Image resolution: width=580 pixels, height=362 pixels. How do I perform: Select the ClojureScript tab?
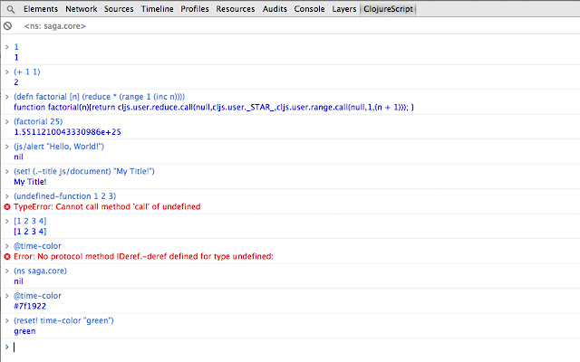tap(388, 9)
